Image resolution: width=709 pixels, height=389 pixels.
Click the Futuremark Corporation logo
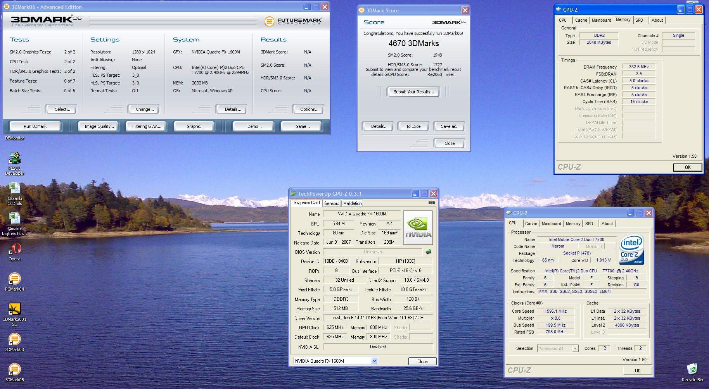click(x=293, y=21)
